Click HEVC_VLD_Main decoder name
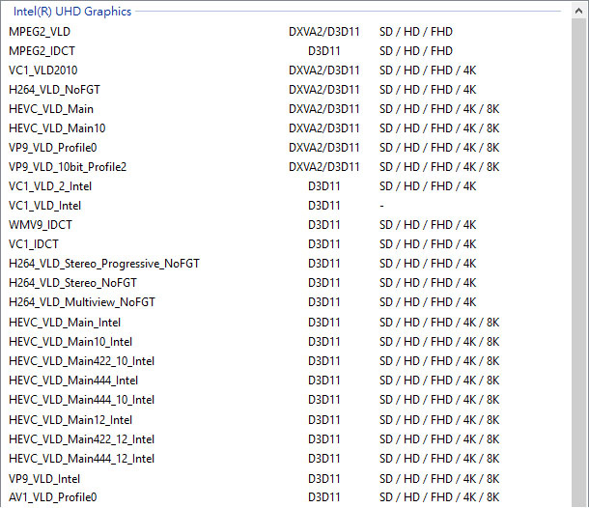The width and height of the screenshot is (589, 508). [x=51, y=109]
